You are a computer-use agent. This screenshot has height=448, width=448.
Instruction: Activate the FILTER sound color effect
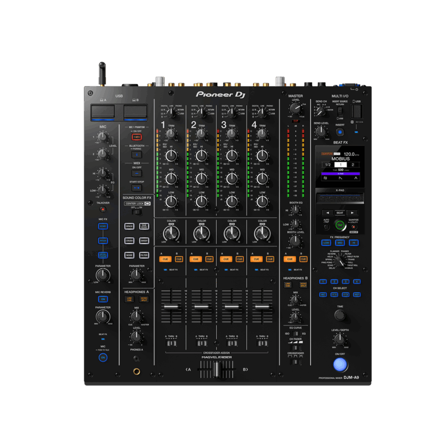coord(144,255)
